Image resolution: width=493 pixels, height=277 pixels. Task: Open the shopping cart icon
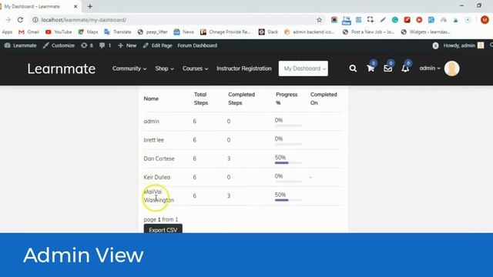pos(371,68)
